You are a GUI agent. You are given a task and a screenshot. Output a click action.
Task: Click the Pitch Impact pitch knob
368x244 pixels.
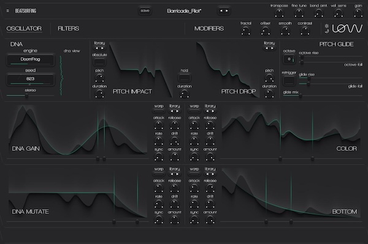[x=99, y=78]
